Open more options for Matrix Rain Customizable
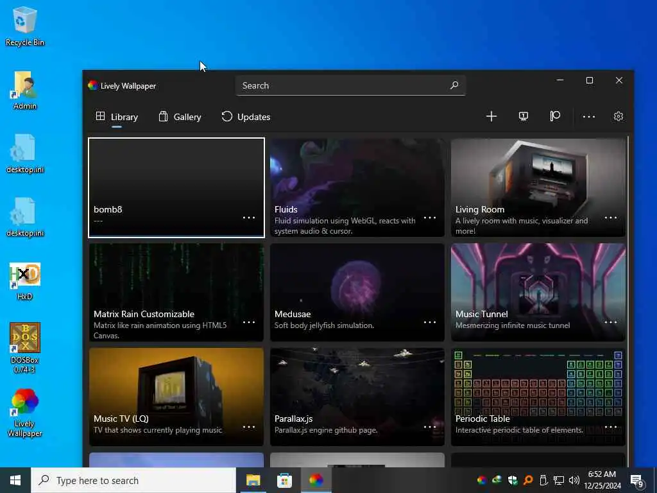The image size is (657, 493). [249, 322]
